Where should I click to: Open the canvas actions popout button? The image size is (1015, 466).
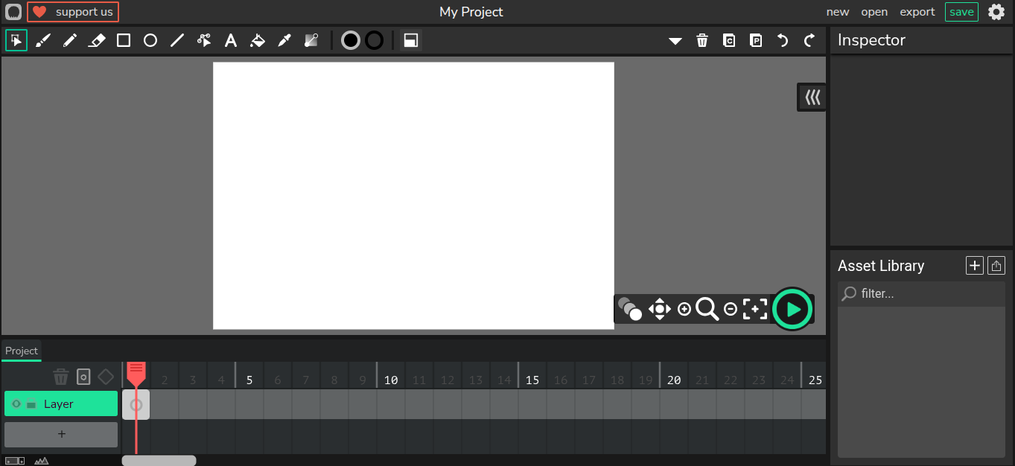(410, 40)
